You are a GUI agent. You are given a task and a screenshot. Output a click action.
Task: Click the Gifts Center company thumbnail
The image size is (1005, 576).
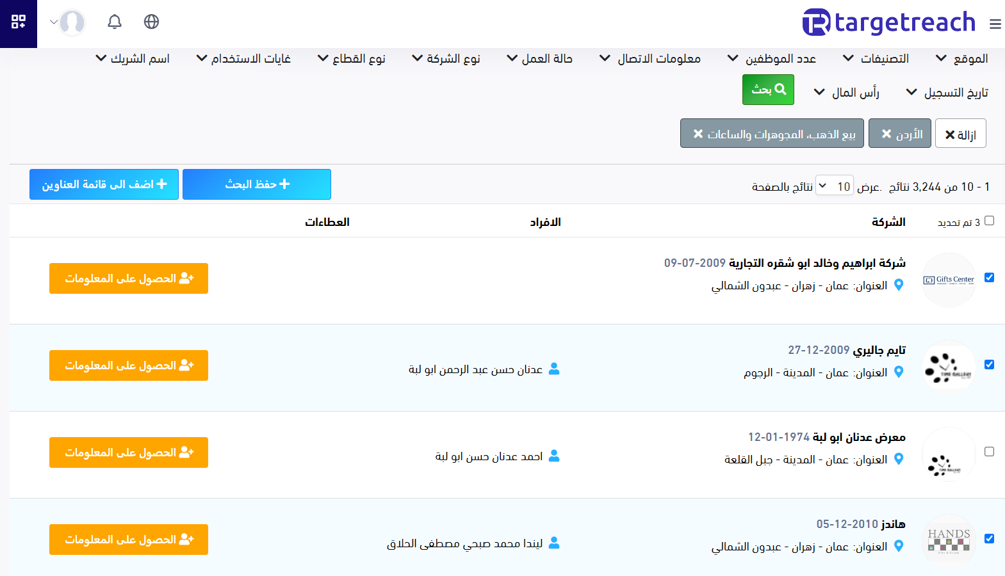(949, 280)
